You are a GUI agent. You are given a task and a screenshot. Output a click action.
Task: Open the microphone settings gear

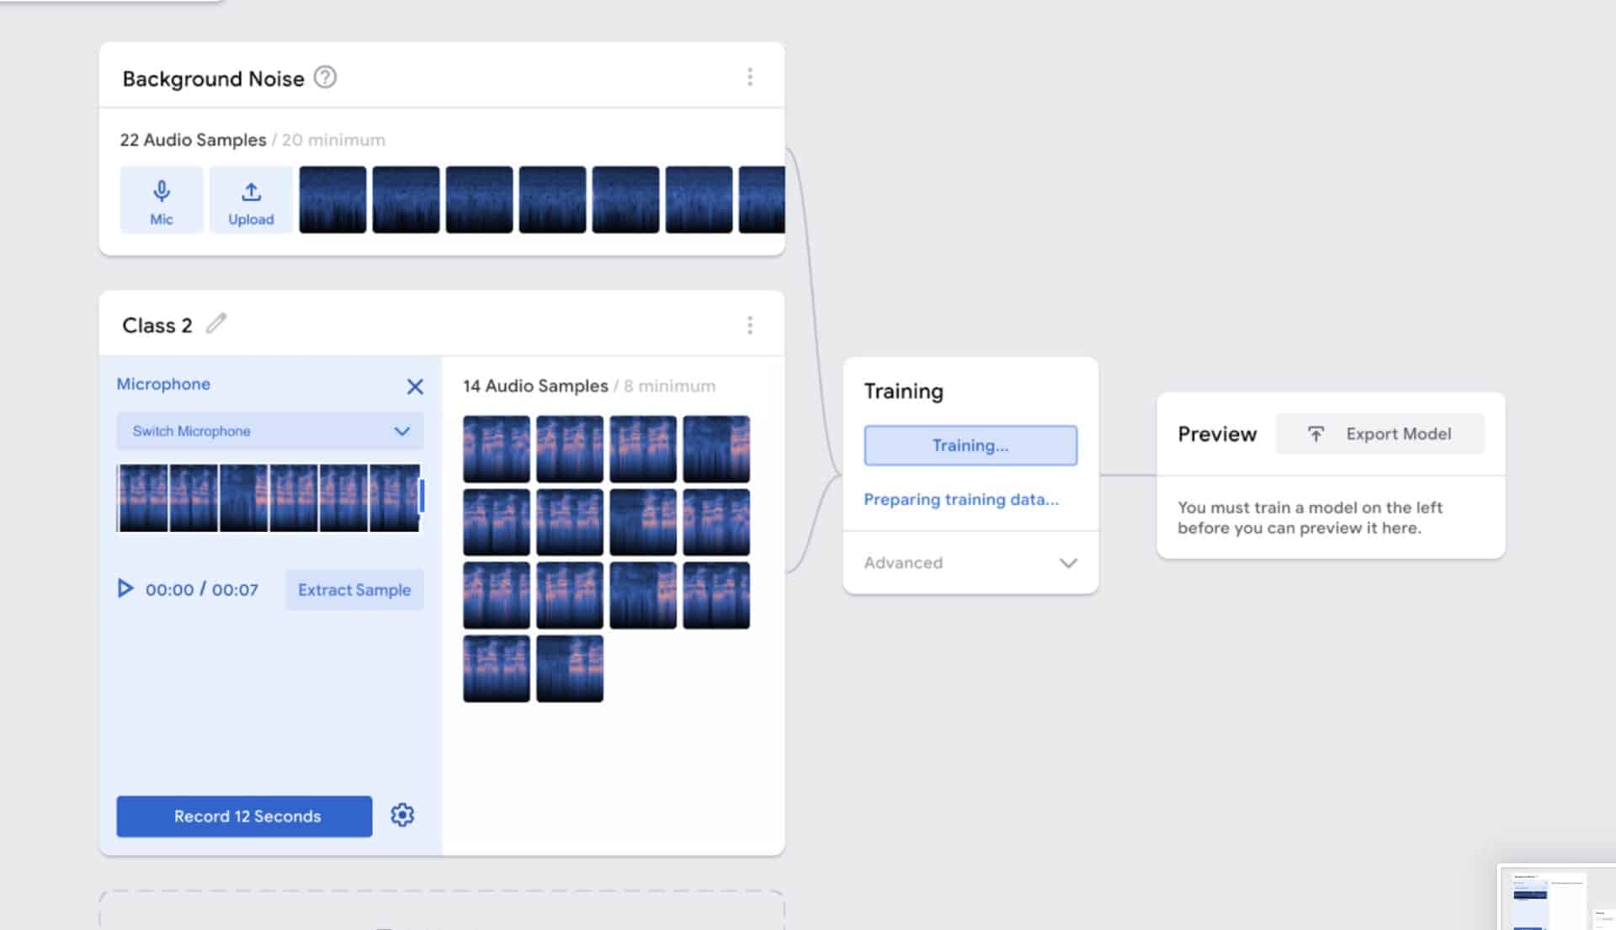coord(402,815)
